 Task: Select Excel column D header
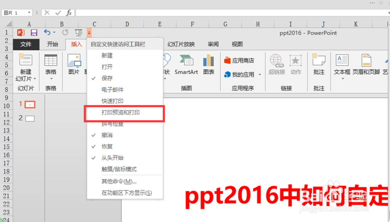tap(127, 24)
